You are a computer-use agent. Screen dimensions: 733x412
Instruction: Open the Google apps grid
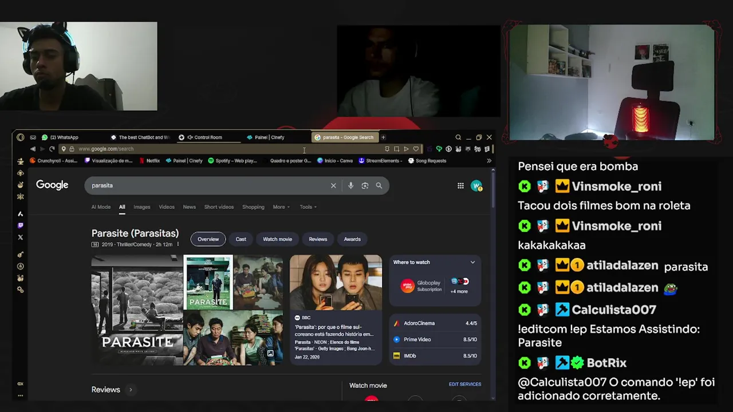coord(460,185)
